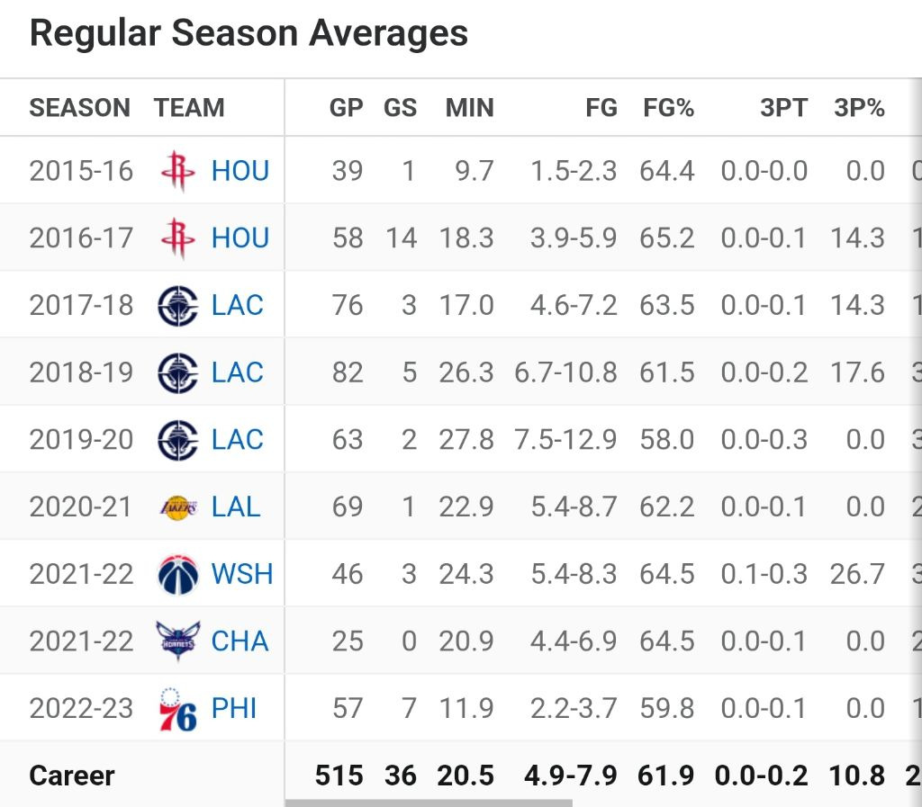The height and width of the screenshot is (807, 922).
Task: Open the LAL team link
Action: pos(236,507)
